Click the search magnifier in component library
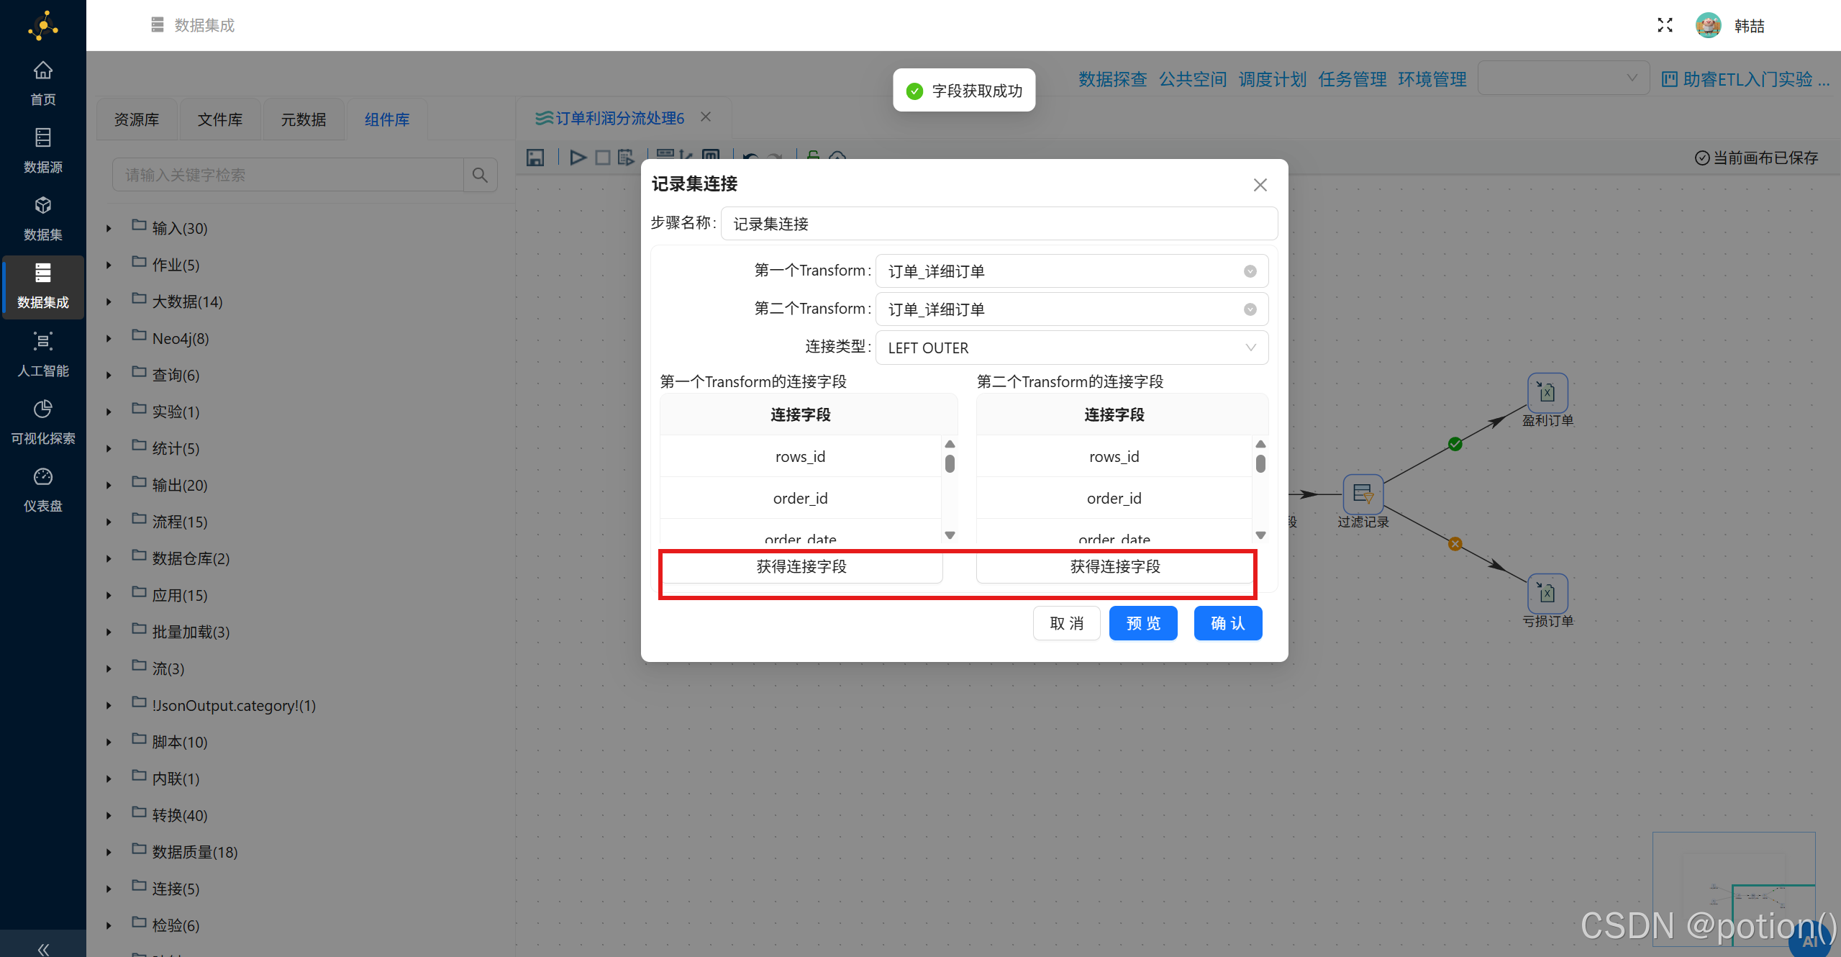 (x=480, y=175)
